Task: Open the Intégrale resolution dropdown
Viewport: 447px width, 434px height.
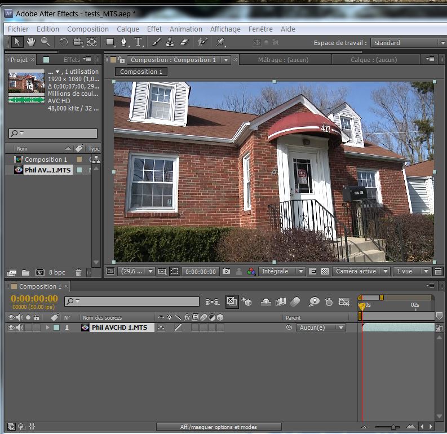Action: click(x=282, y=271)
